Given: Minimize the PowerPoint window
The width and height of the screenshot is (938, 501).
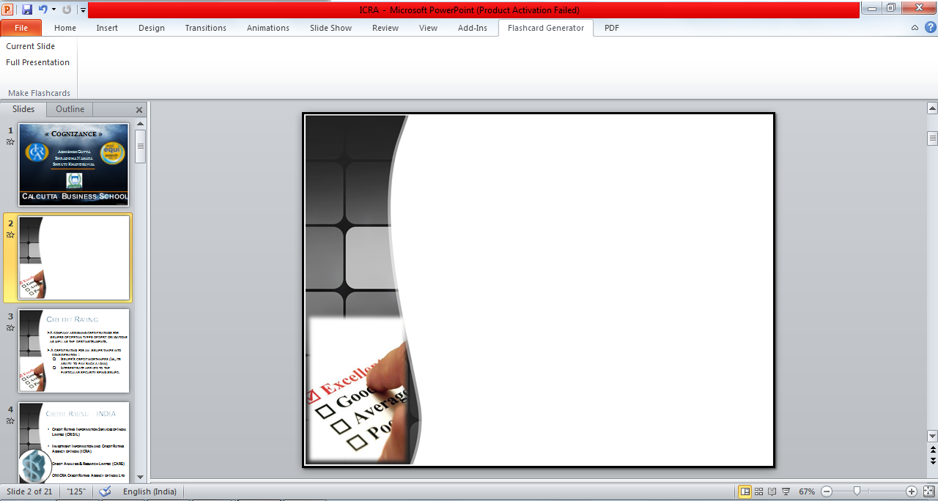Looking at the screenshot, I should pos(871,8).
